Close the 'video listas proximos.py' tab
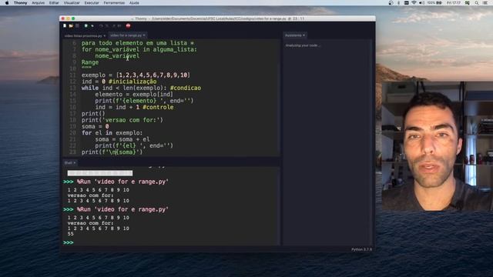The width and height of the screenshot is (493, 277). coord(105,36)
